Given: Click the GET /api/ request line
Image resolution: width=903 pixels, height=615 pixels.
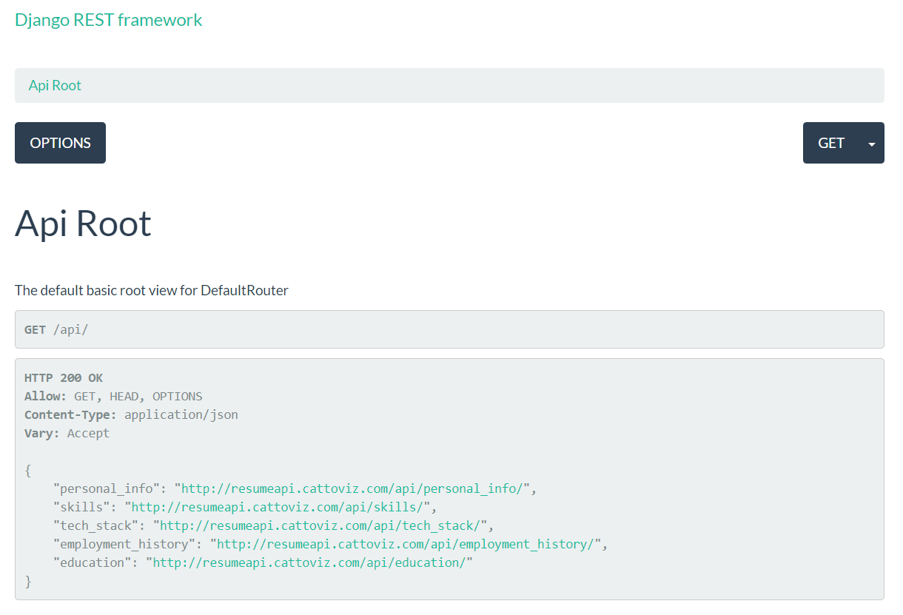Looking at the screenshot, I should (x=56, y=329).
